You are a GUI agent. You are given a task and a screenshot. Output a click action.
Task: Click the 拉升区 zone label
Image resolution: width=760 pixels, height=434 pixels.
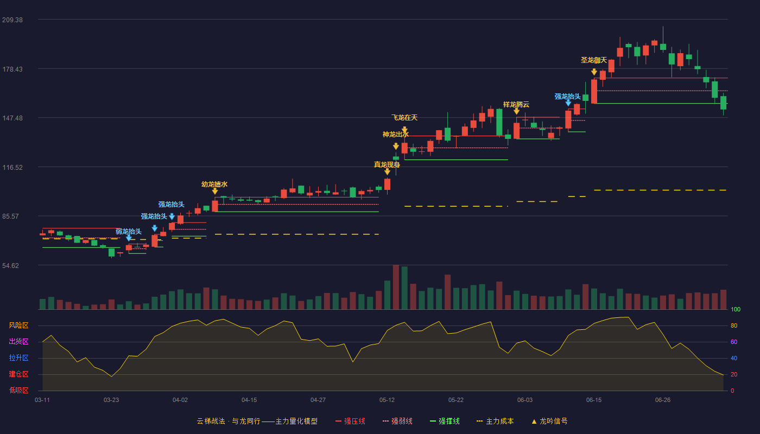click(x=18, y=358)
